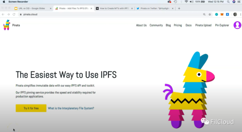Open Siri from the menu bar

[x=234, y=2]
